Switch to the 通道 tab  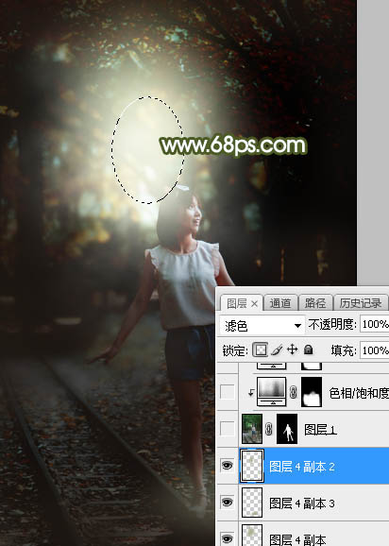(280, 303)
